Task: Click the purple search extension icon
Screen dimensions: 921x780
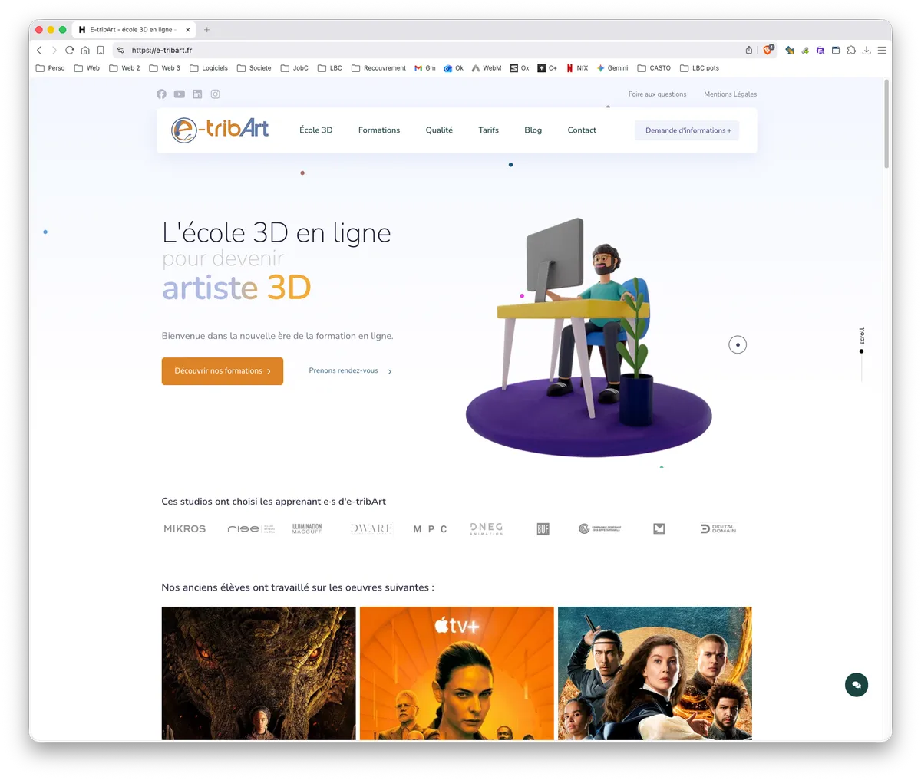Action: click(x=820, y=50)
